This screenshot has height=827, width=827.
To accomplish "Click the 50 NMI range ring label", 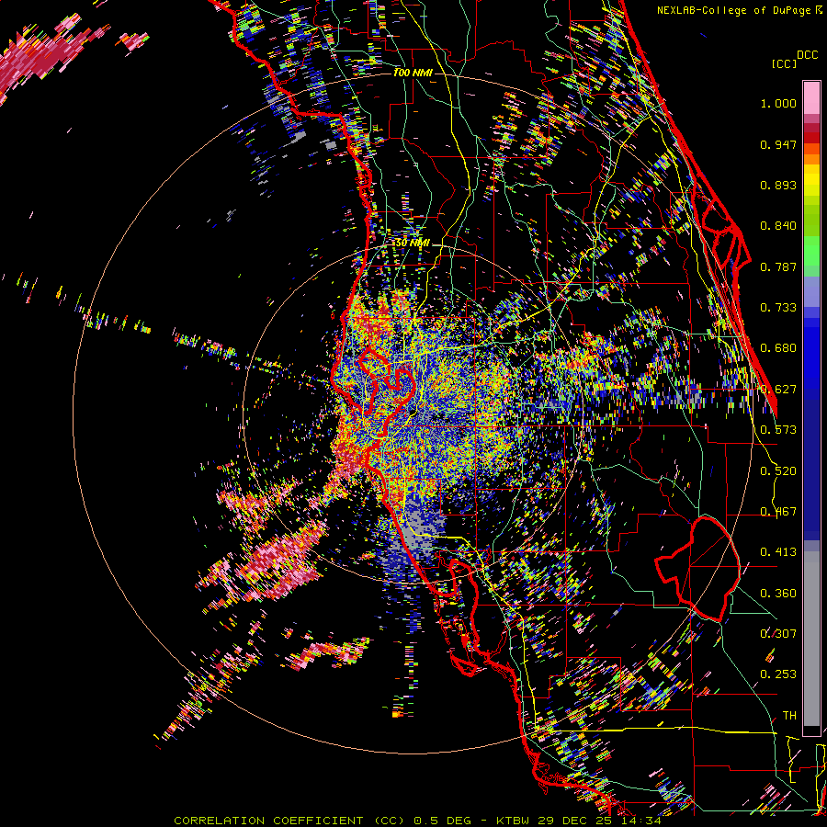I will [x=413, y=244].
